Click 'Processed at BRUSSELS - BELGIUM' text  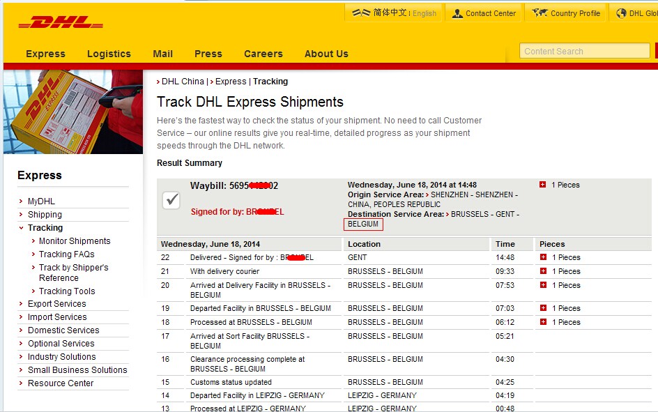click(x=251, y=322)
